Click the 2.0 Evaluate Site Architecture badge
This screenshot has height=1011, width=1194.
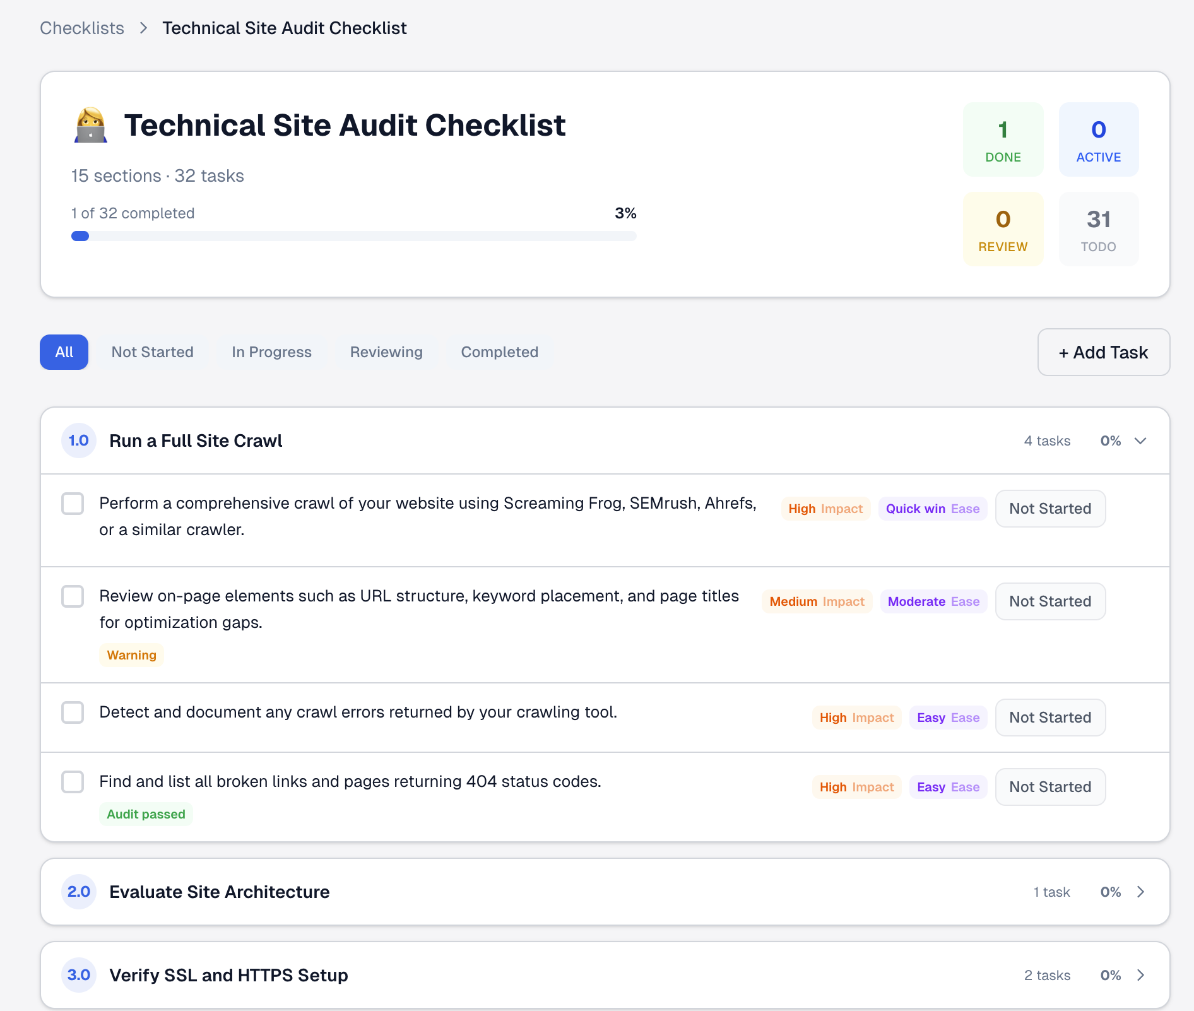78,892
